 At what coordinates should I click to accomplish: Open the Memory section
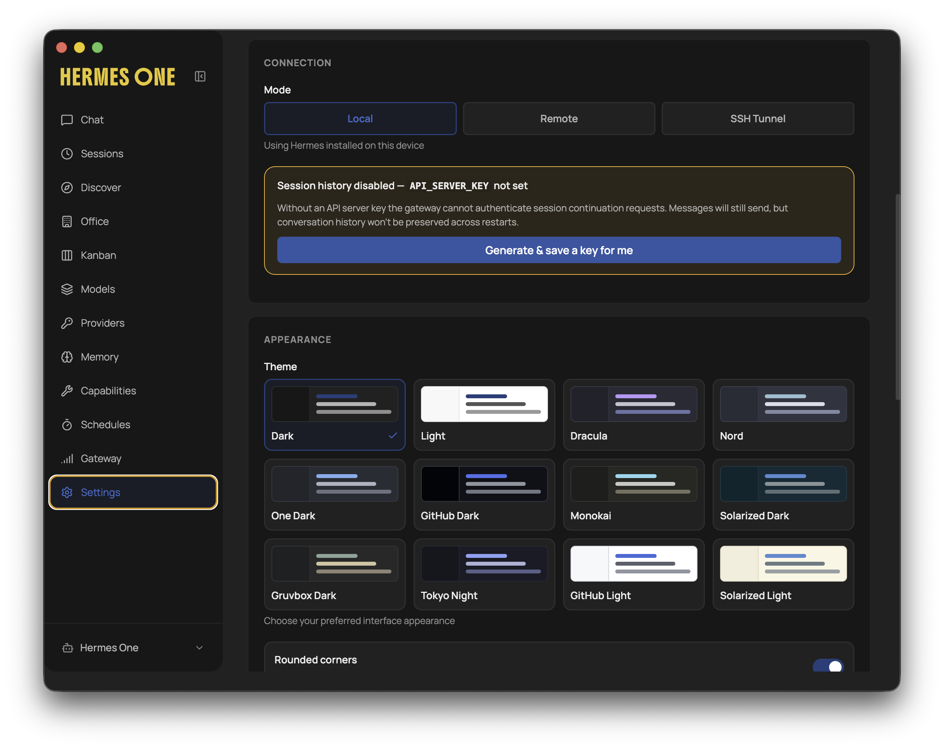click(x=133, y=357)
